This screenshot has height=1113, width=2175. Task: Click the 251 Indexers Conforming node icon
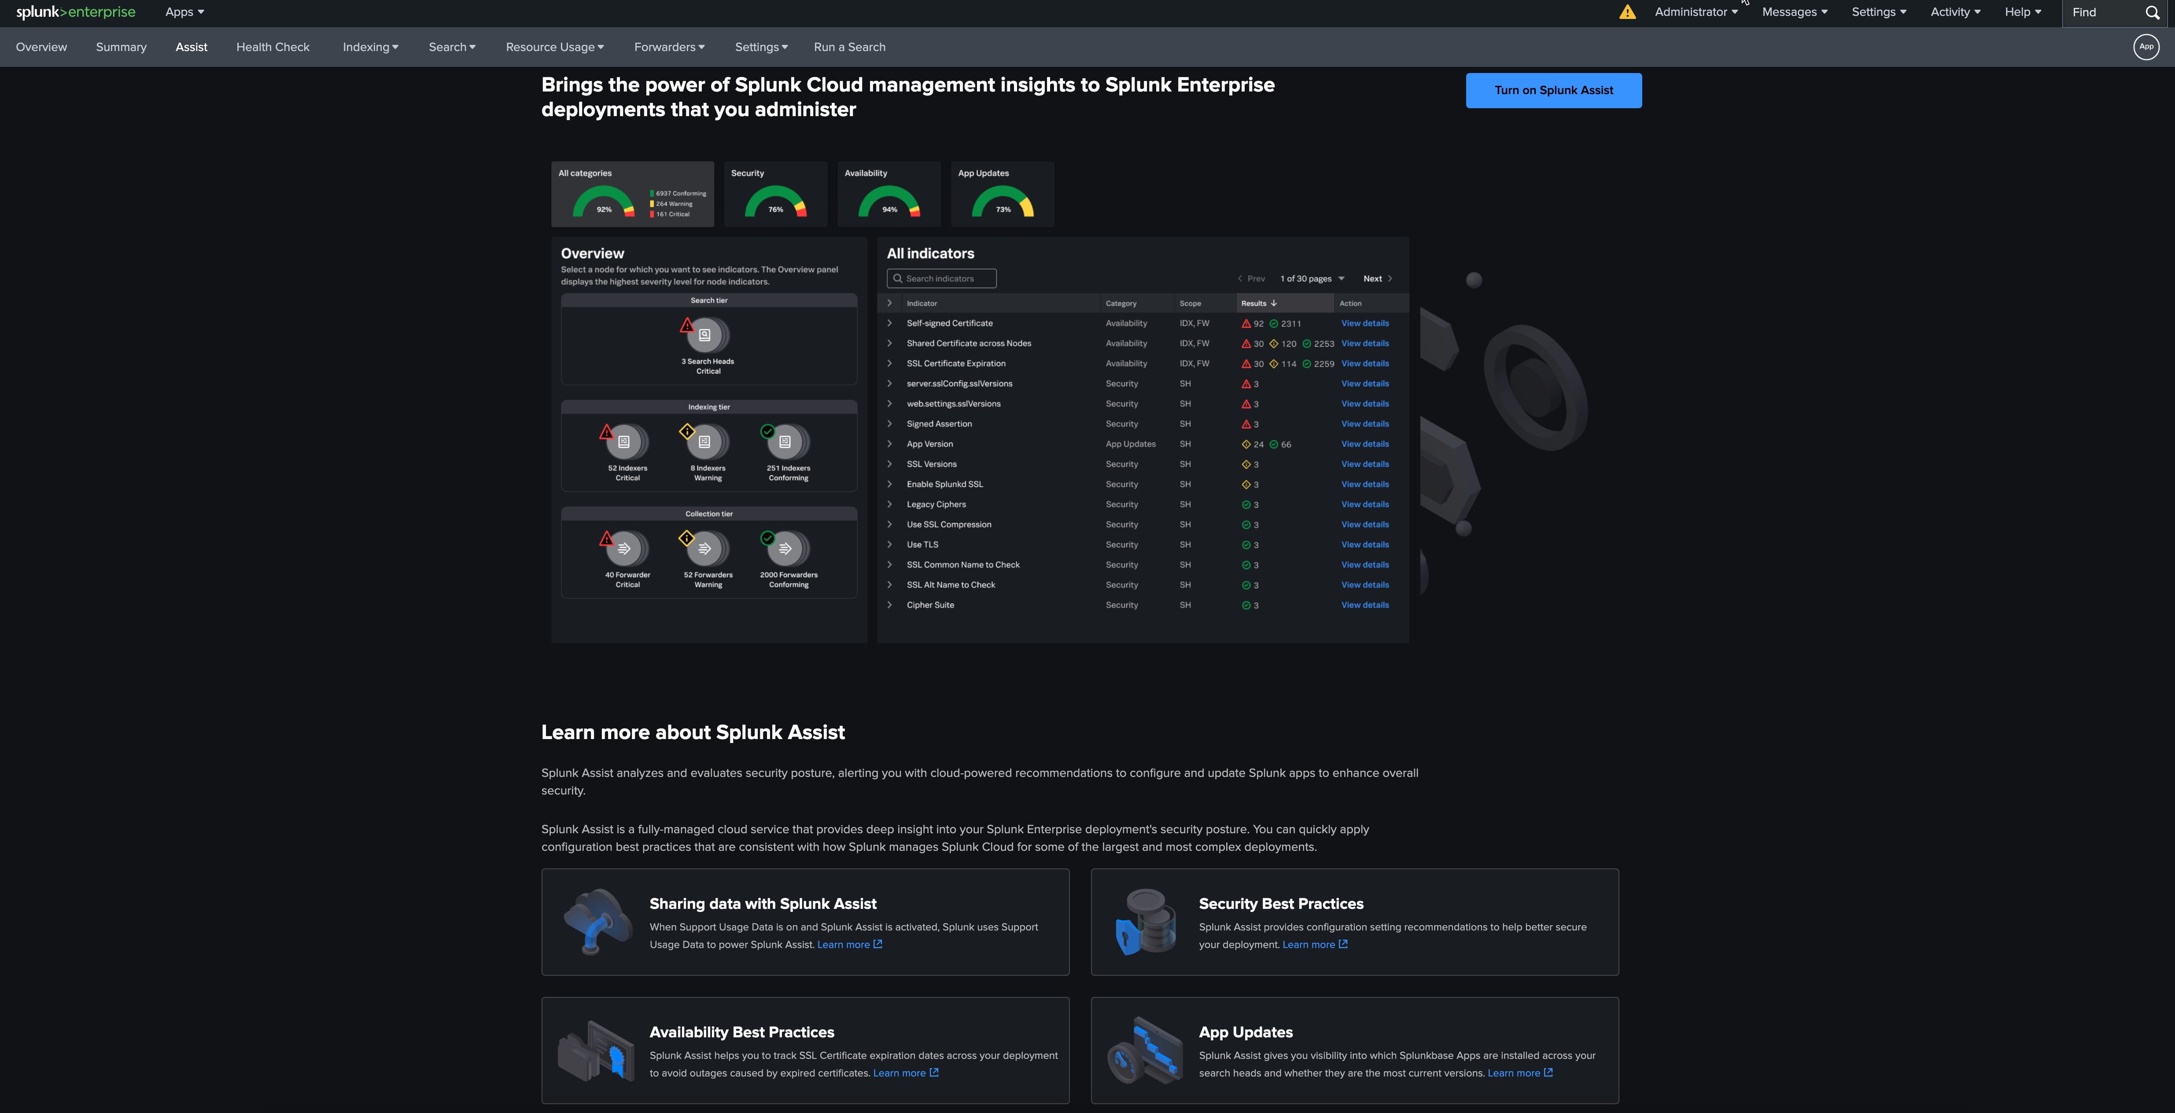point(785,441)
